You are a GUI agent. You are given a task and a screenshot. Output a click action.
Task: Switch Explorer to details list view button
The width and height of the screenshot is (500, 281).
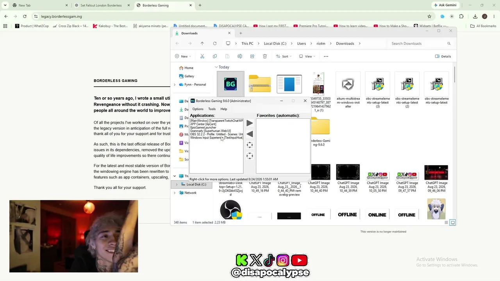point(446,222)
